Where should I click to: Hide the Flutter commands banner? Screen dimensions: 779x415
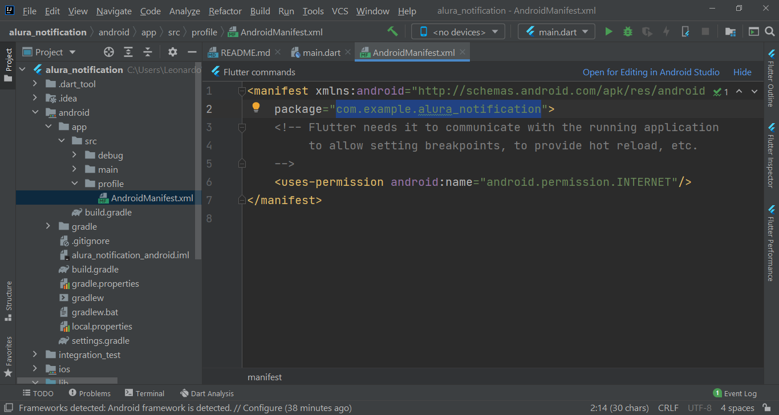click(742, 72)
